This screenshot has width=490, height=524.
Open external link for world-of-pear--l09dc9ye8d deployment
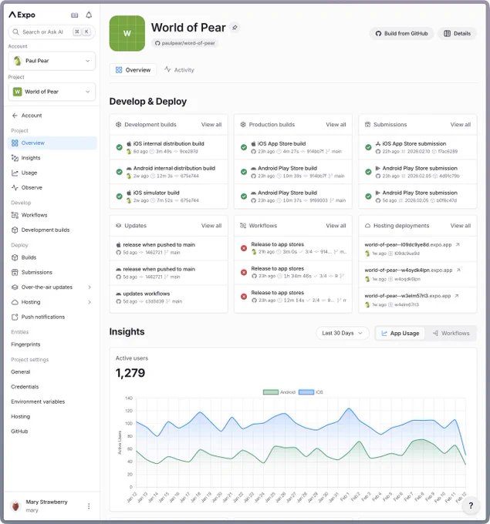[458, 244]
